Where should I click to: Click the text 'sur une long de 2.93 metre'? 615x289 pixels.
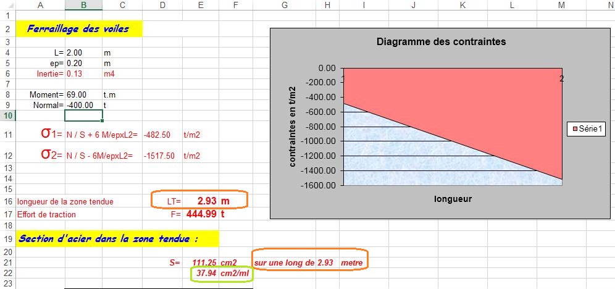point(309,262)
